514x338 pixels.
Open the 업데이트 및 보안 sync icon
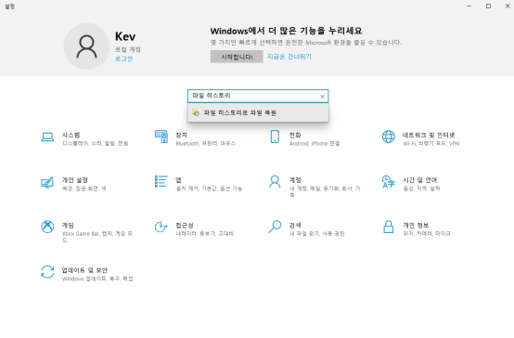point(47,272)
